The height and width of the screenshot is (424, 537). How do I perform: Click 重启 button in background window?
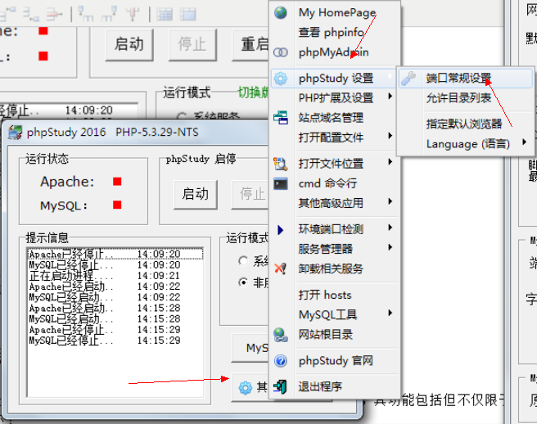point(250,45)
